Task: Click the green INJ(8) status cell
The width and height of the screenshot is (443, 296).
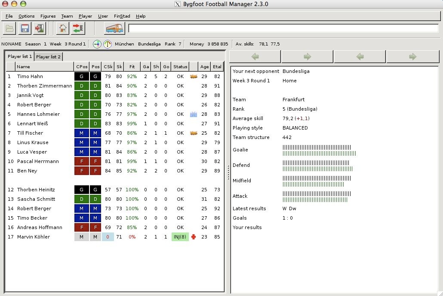Action: (180, 237)
